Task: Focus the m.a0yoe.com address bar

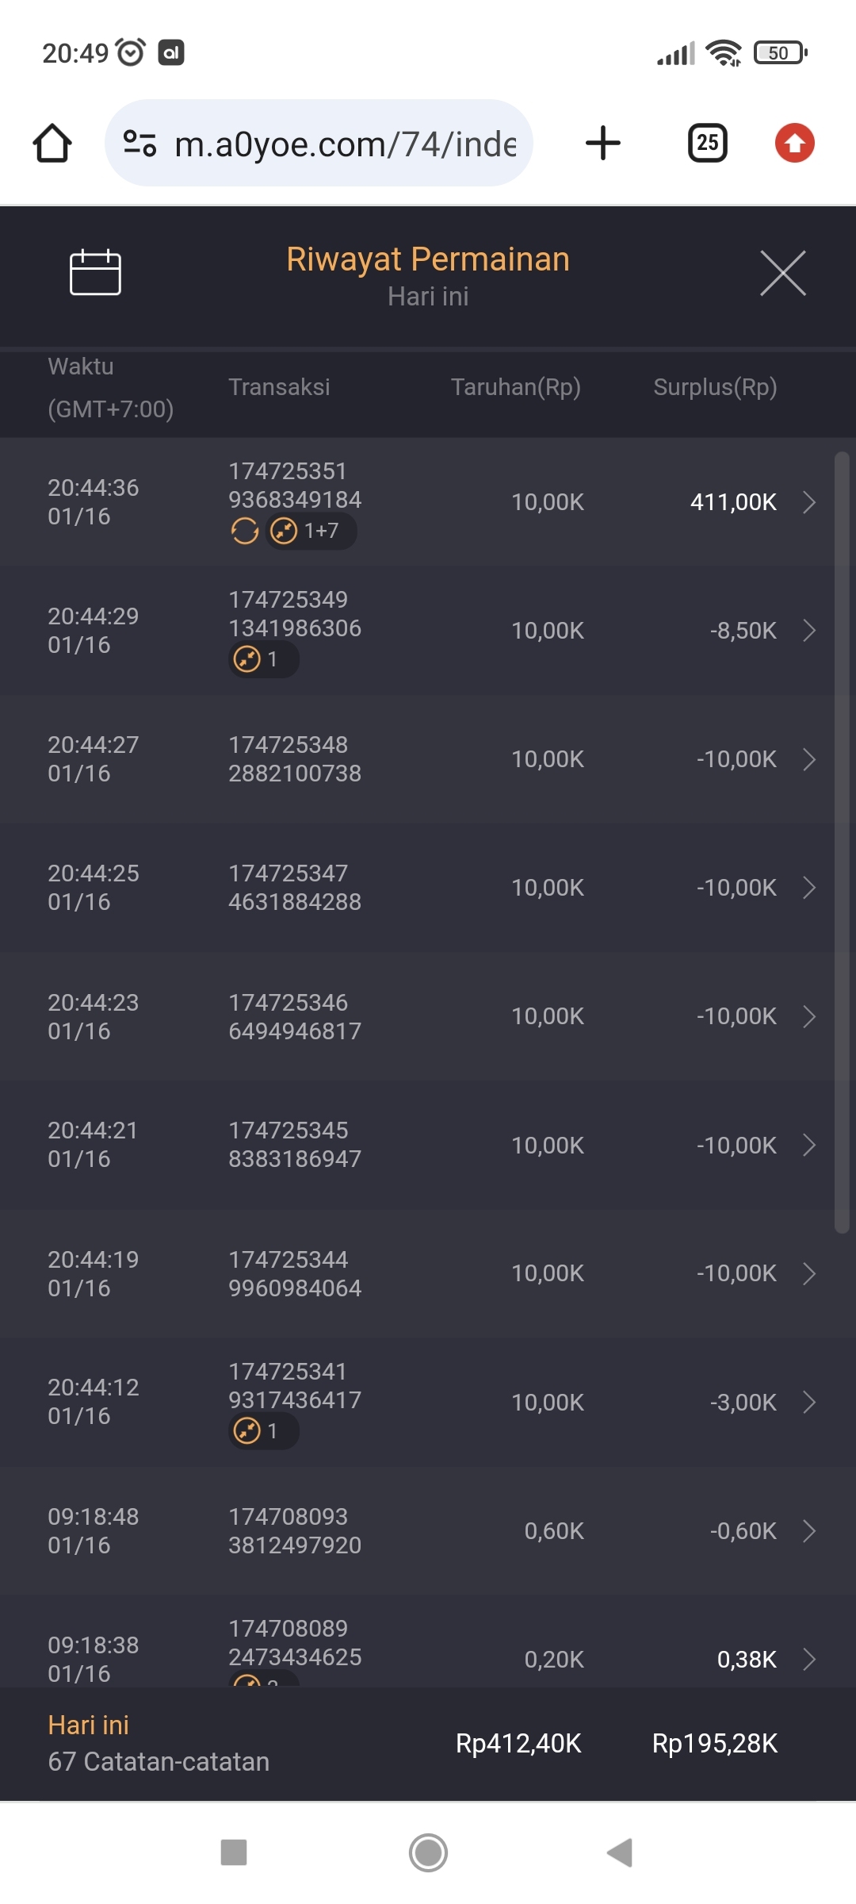Action: (x=345, y=144)
